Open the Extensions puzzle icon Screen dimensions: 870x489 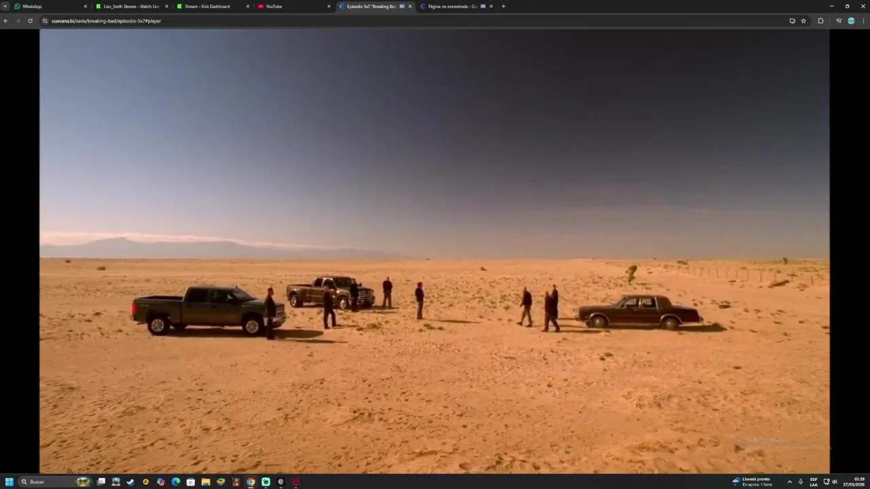(820, 21)
